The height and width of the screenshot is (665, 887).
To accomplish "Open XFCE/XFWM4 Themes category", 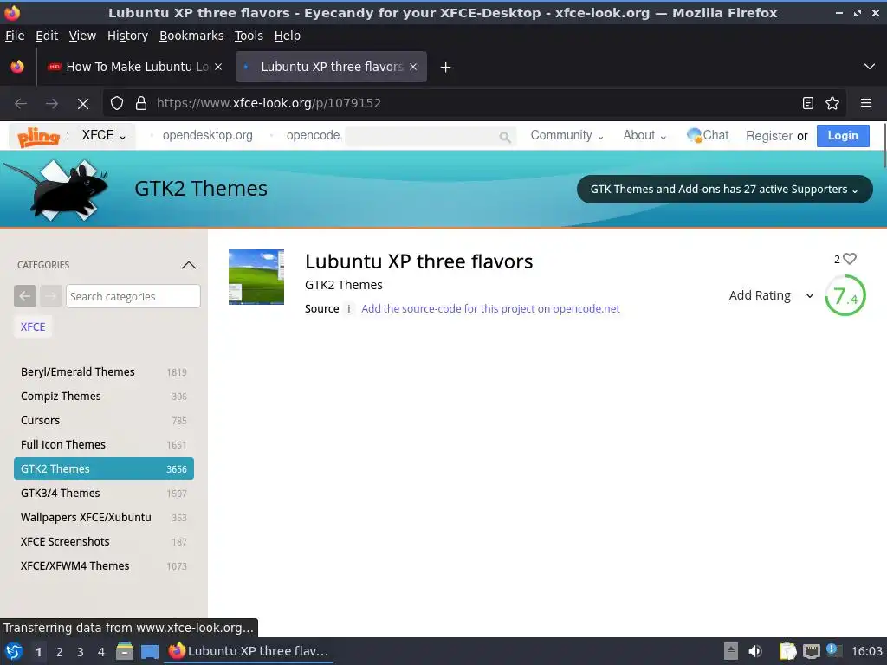I will click(x=104, y=566).
